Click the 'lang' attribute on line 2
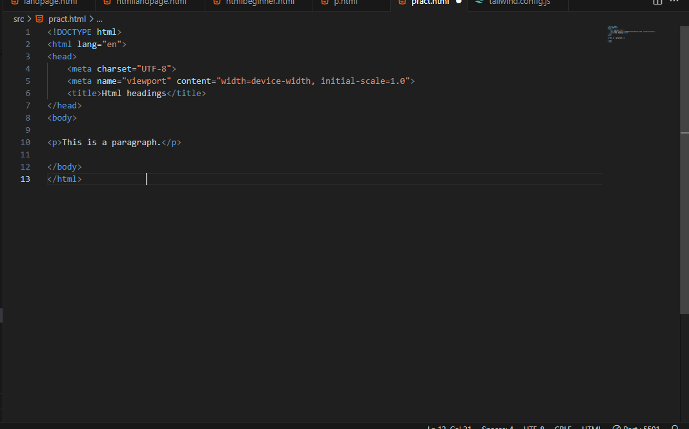The image size is (689, 429). click(87, 45)
